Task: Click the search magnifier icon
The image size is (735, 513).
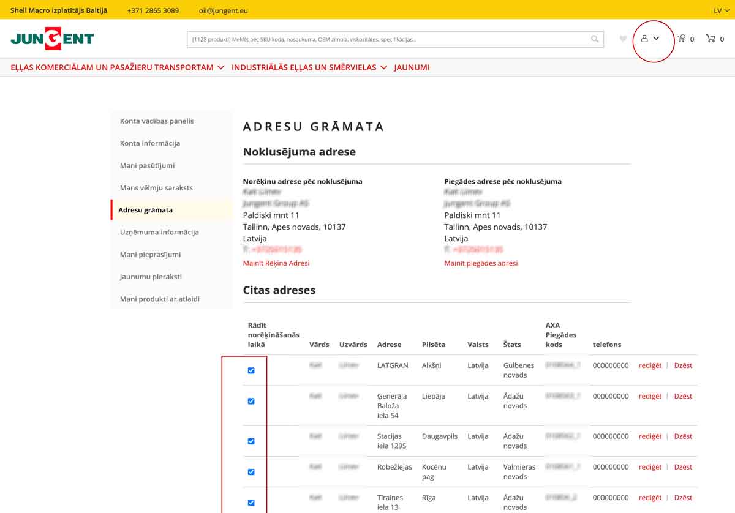Action: (x=594, y=39)
